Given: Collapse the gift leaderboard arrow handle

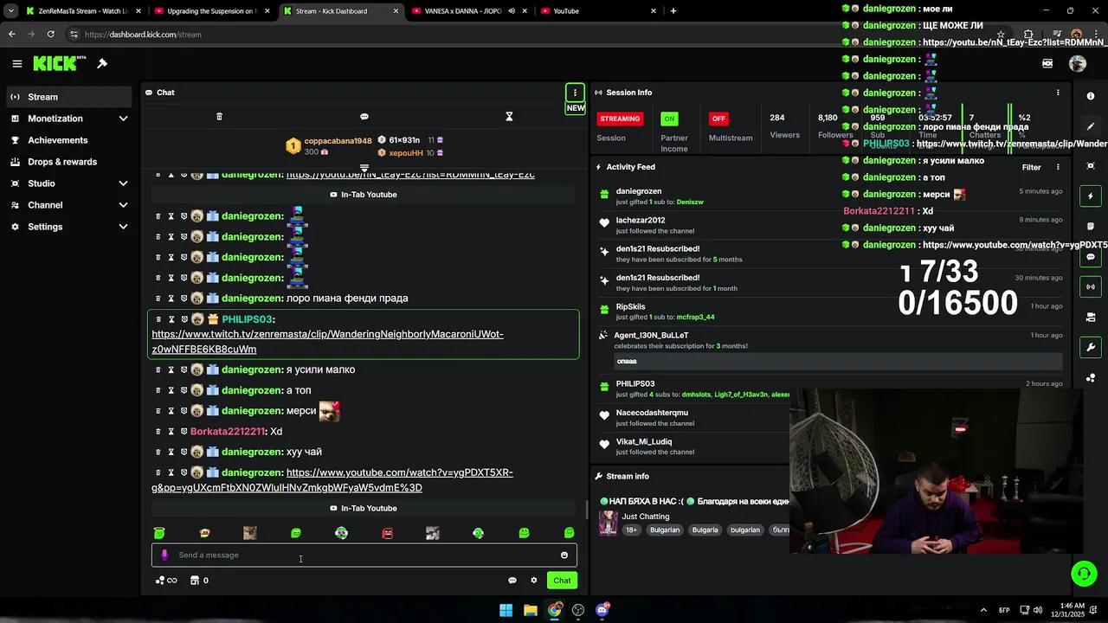Looking at the screenshot, I should pos(364,168).
